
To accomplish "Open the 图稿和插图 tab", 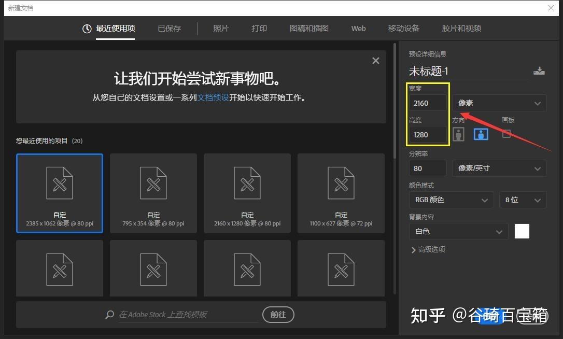I will [309, 29].
